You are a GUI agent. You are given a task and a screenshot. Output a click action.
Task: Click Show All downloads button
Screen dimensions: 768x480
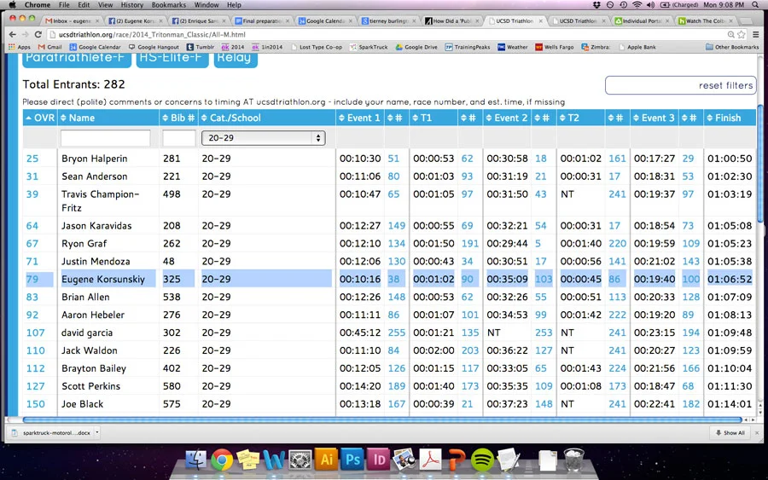[x=730, y=432]
